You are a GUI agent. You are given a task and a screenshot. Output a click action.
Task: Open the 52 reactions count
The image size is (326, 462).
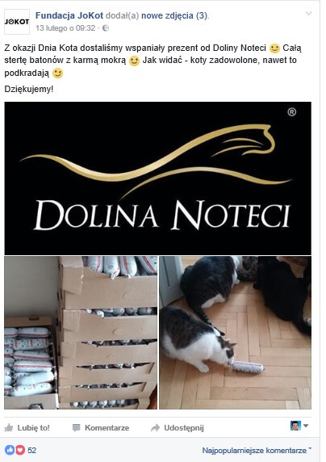click(31, 450)
